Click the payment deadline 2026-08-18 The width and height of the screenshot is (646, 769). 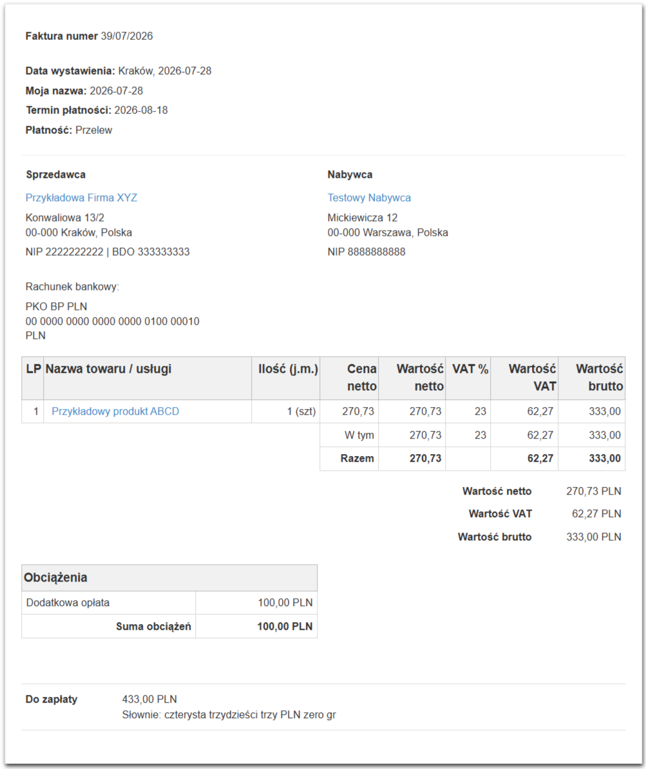pyautogui.click(x=141, y=110)
